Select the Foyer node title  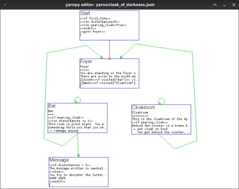pos(86,62)
